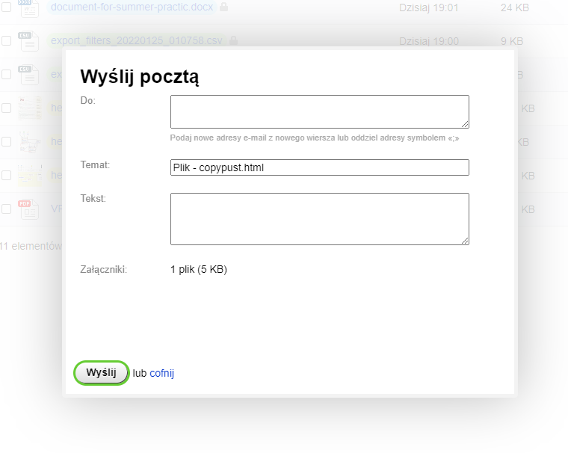This screenshot has height=453, width=568.
Task: Click the 'Podaj nowe adresy e-mail' hint text
Action: [315, 138]
